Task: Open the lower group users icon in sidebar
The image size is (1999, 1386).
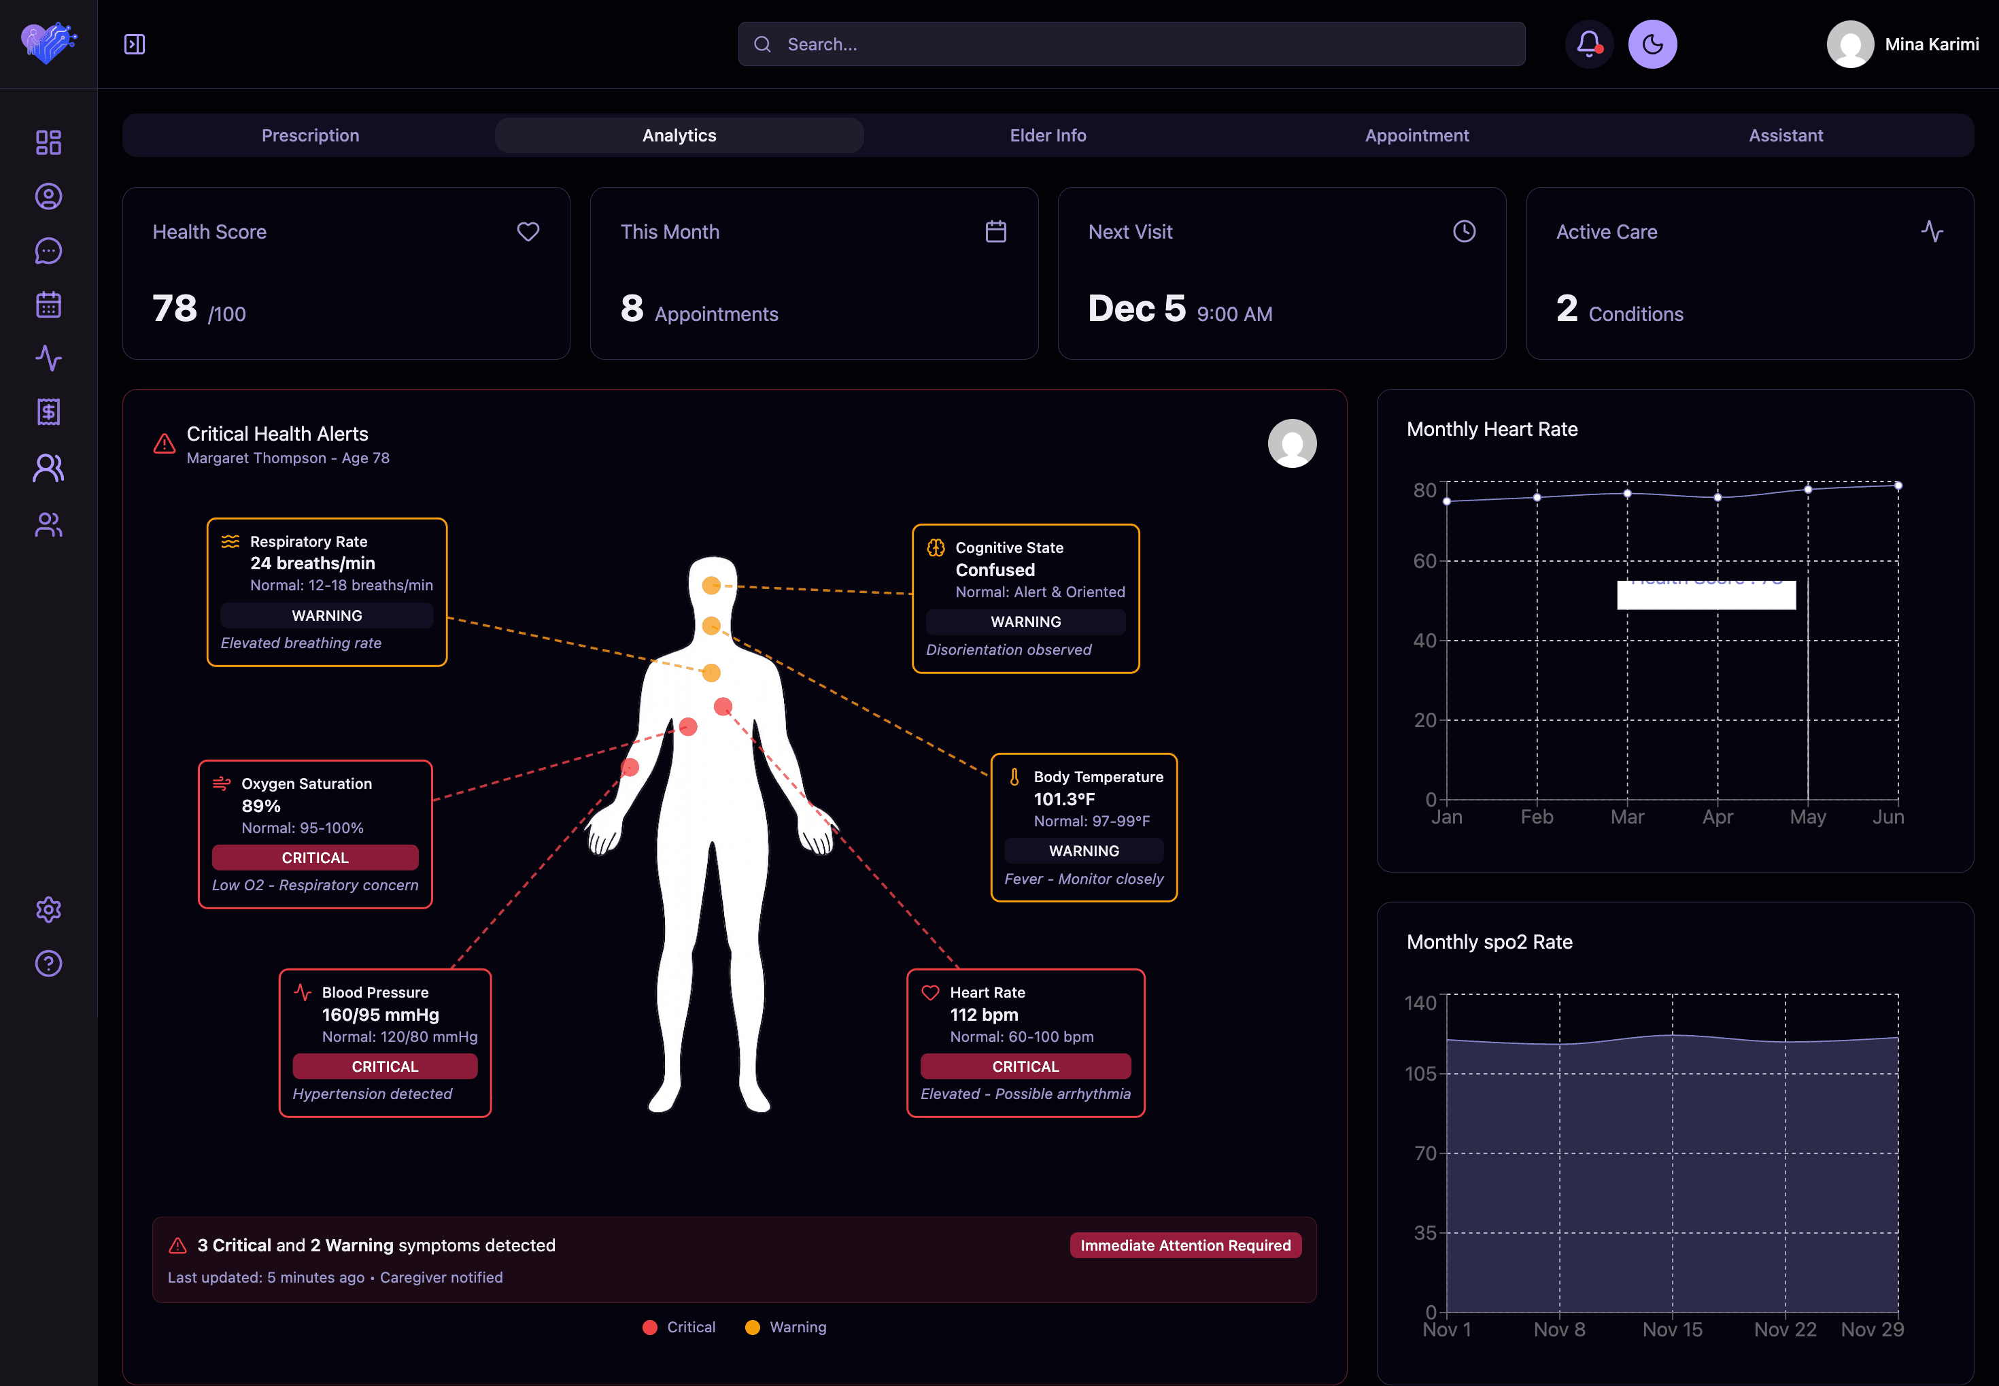Action: coord(48,524)
